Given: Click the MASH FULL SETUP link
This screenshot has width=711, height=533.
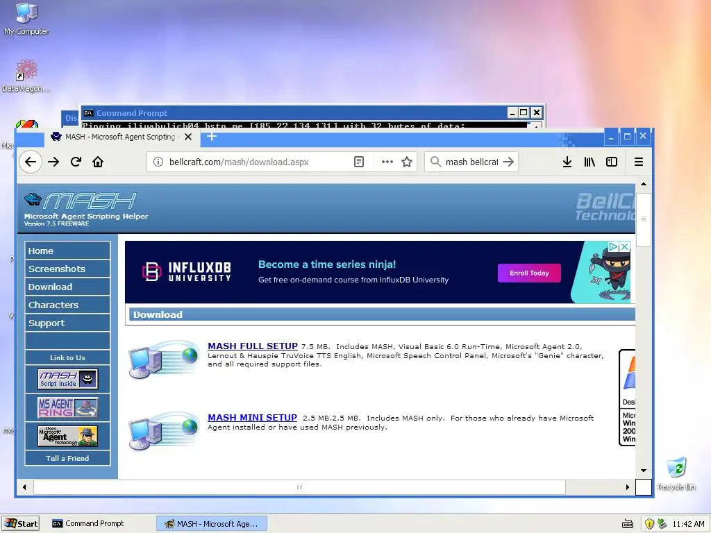Looking at the screenshot, I should (x=253, y=346).
